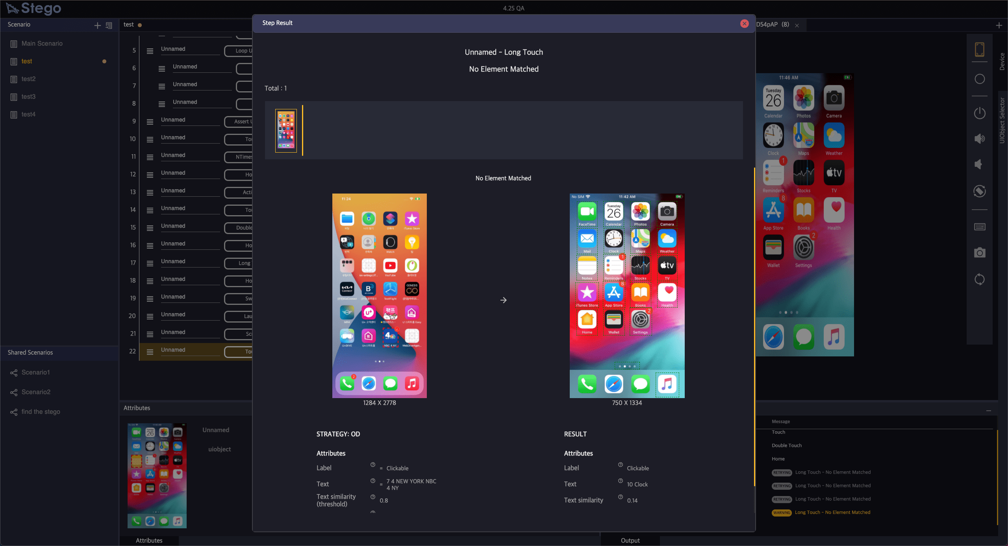Open Weather app on mirrored device
The image size is (1008, 546).
834,136
